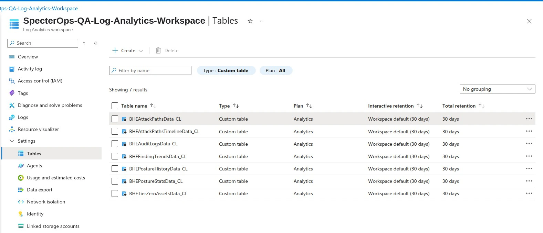Click the Agents icon under Settings
The image size is (543, 233).
tap(21, 166)
